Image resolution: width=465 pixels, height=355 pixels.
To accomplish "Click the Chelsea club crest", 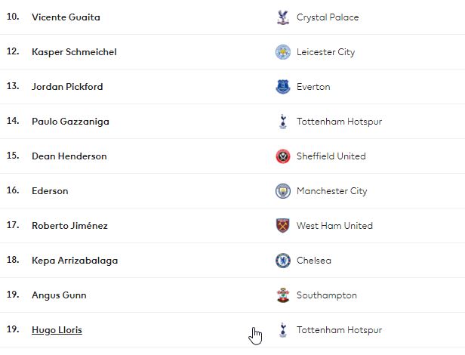I will (x=283, y=261).
